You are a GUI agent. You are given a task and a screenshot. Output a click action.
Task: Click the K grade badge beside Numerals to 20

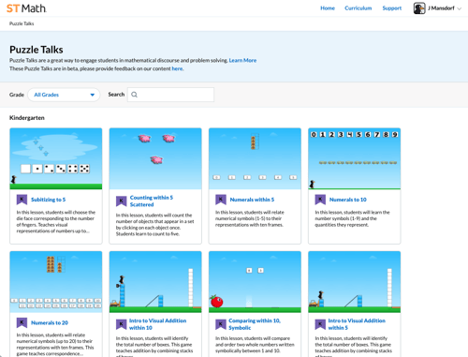click(x=22, y=322)
